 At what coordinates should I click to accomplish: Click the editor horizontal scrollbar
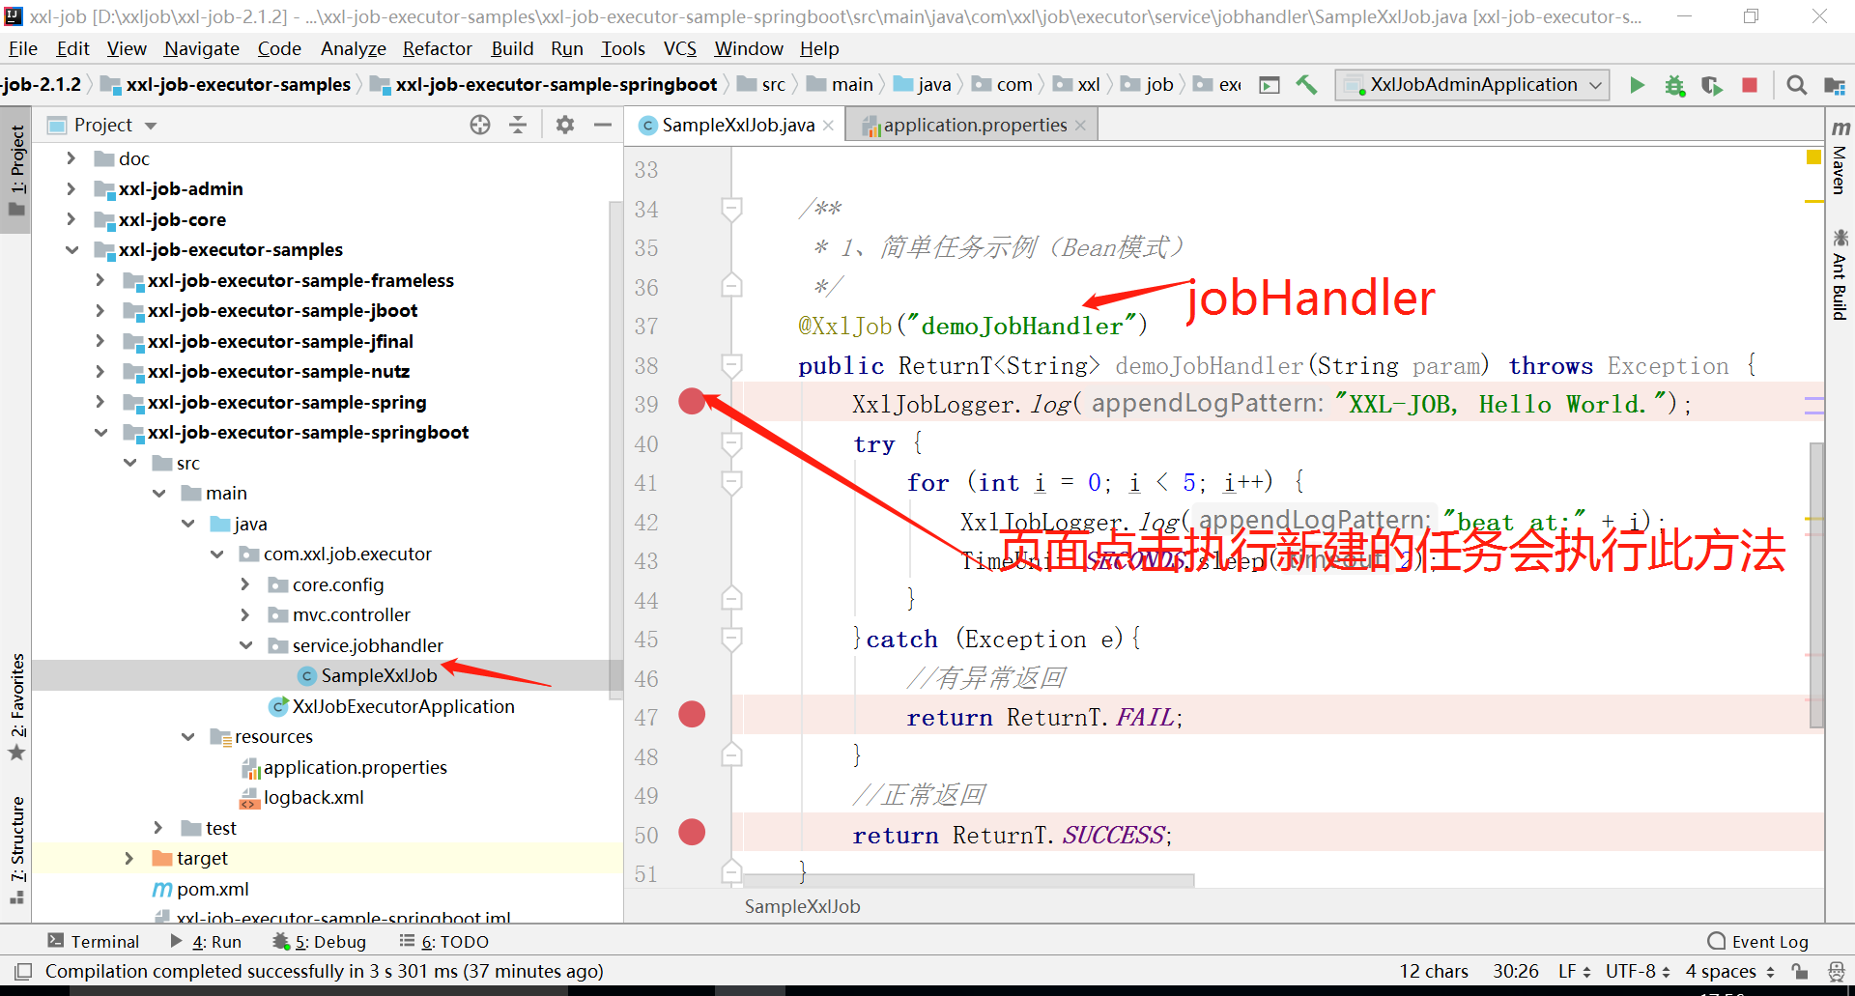(x=969, y=880)
